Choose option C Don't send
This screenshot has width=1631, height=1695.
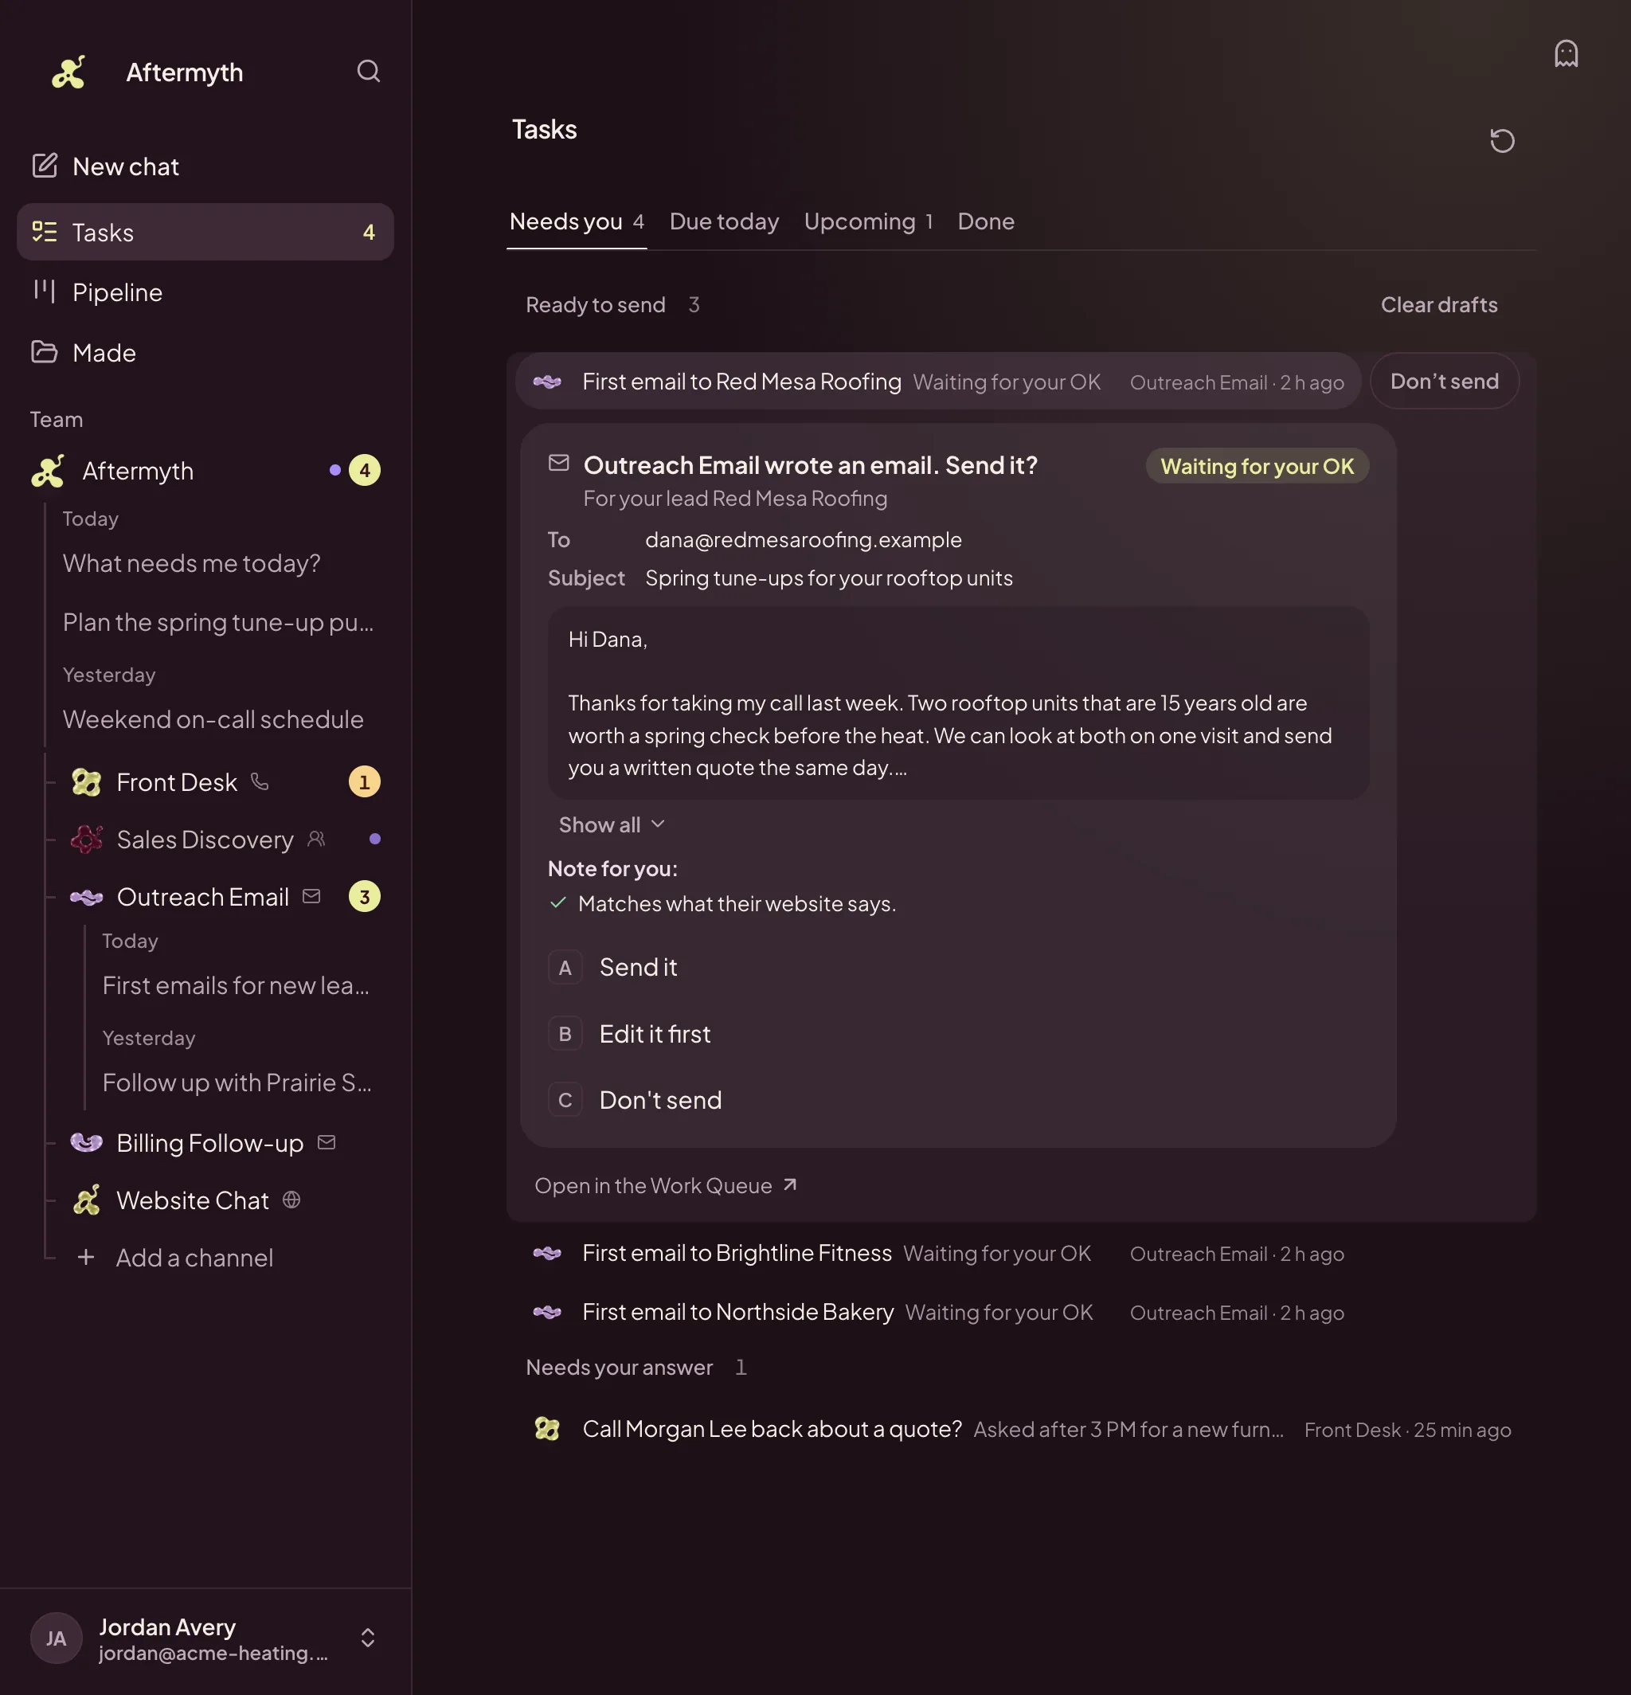point(958,1100)
